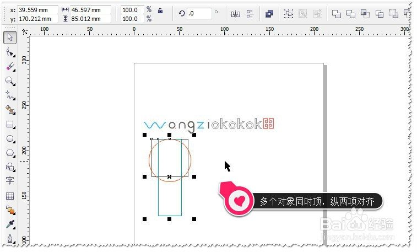Select the Eraser tool in toolbox

(x=10, y=67)
